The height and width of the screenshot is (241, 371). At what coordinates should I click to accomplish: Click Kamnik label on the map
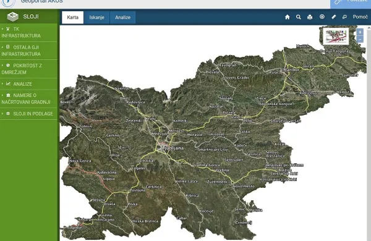(180, 120)
